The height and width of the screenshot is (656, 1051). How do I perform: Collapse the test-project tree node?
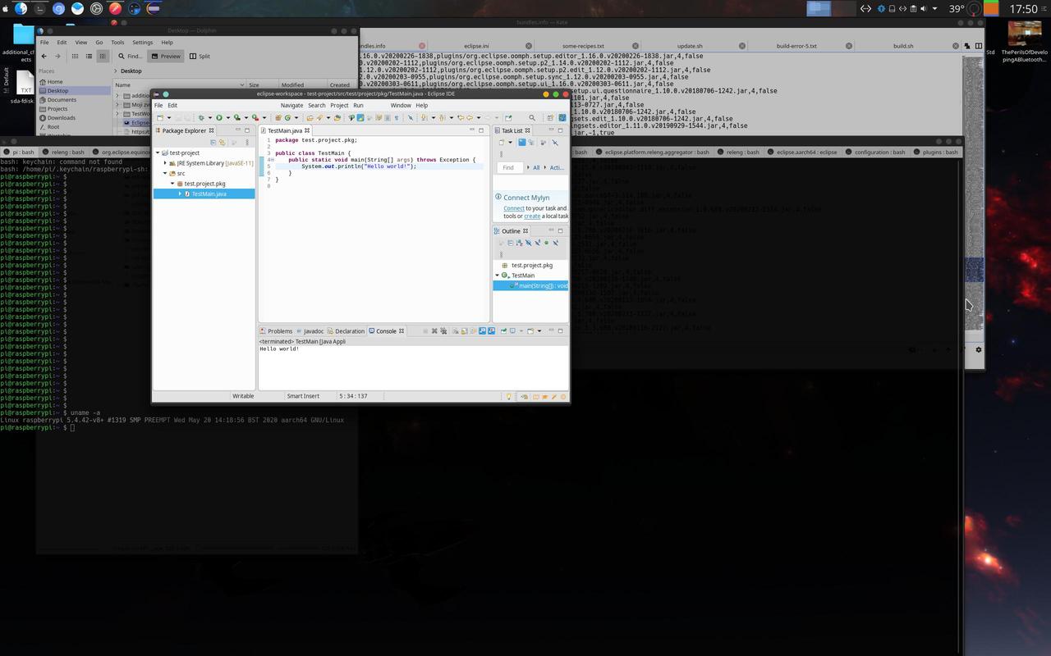(x=157, y=153)
